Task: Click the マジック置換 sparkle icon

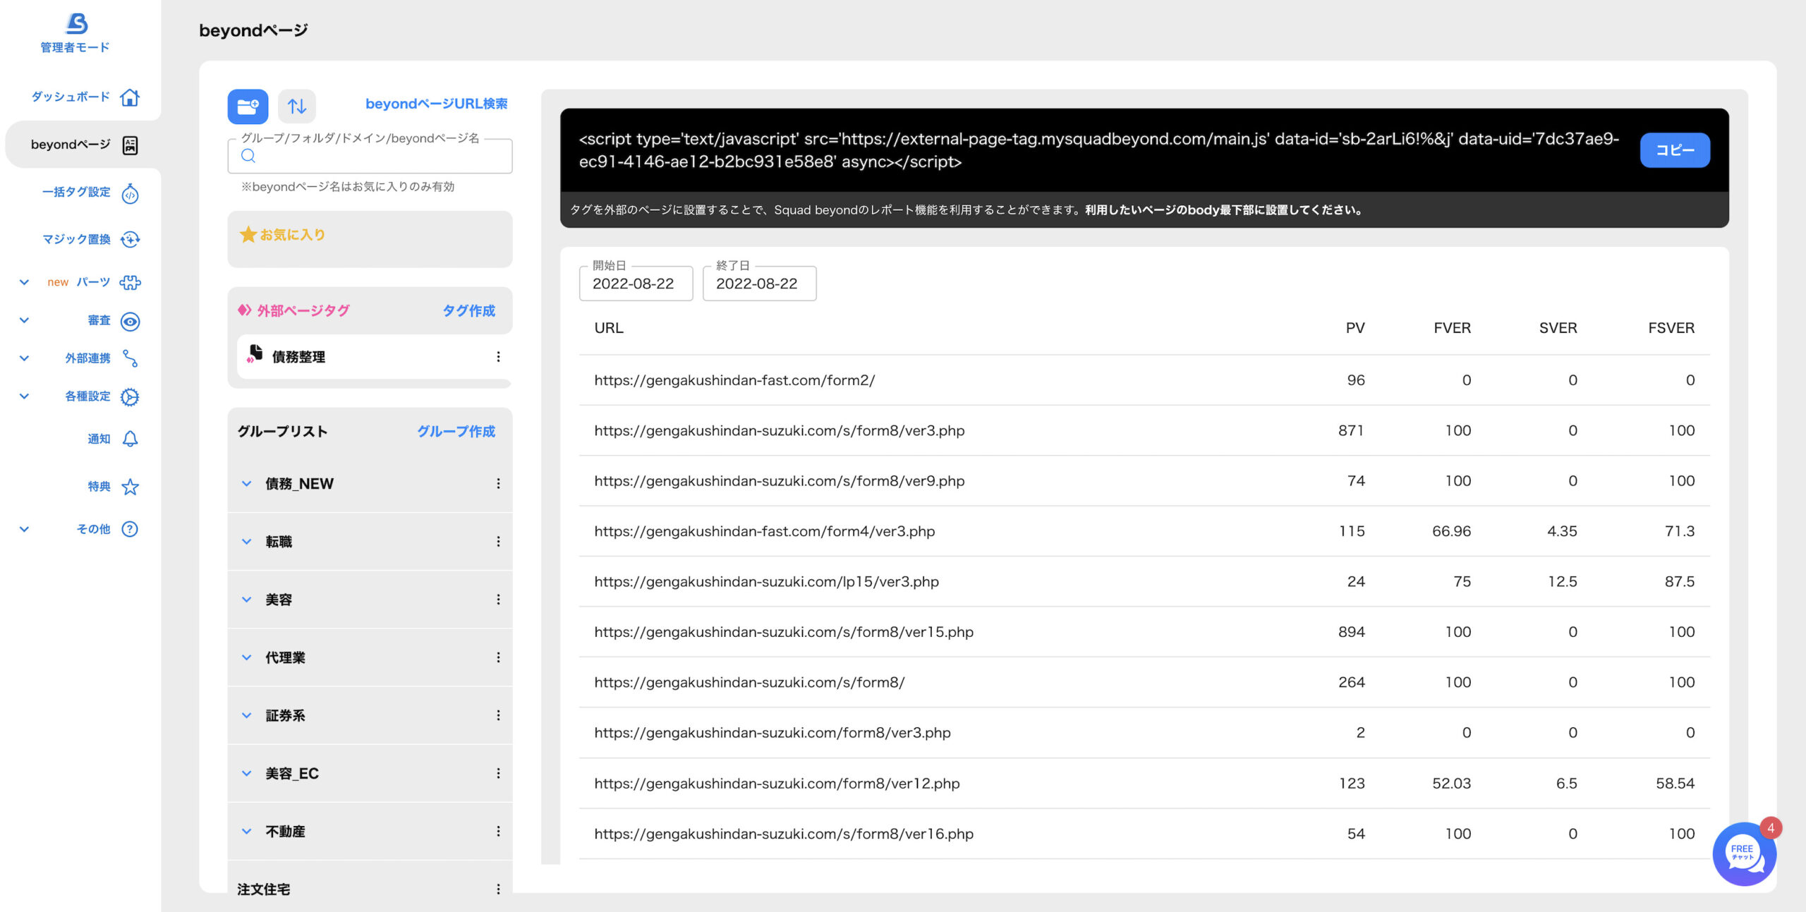Action: [x=130, y=239]
